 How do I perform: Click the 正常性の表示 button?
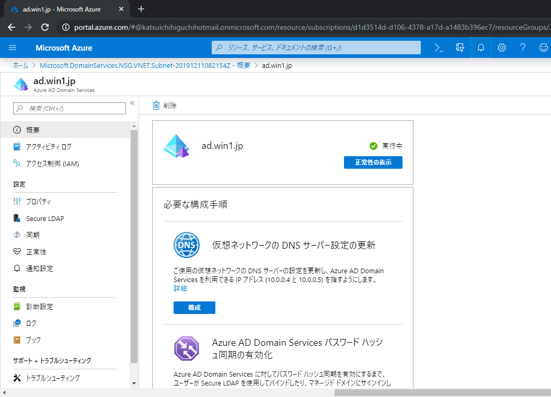[373, 162]
